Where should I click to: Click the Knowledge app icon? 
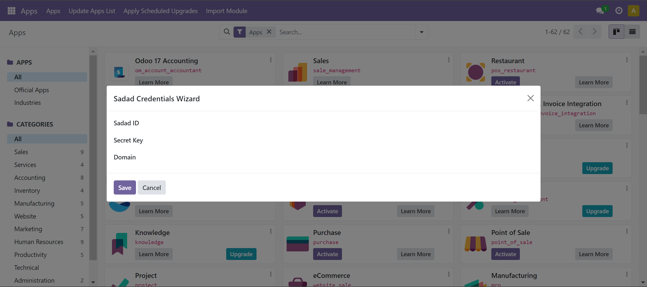point(120,244)
